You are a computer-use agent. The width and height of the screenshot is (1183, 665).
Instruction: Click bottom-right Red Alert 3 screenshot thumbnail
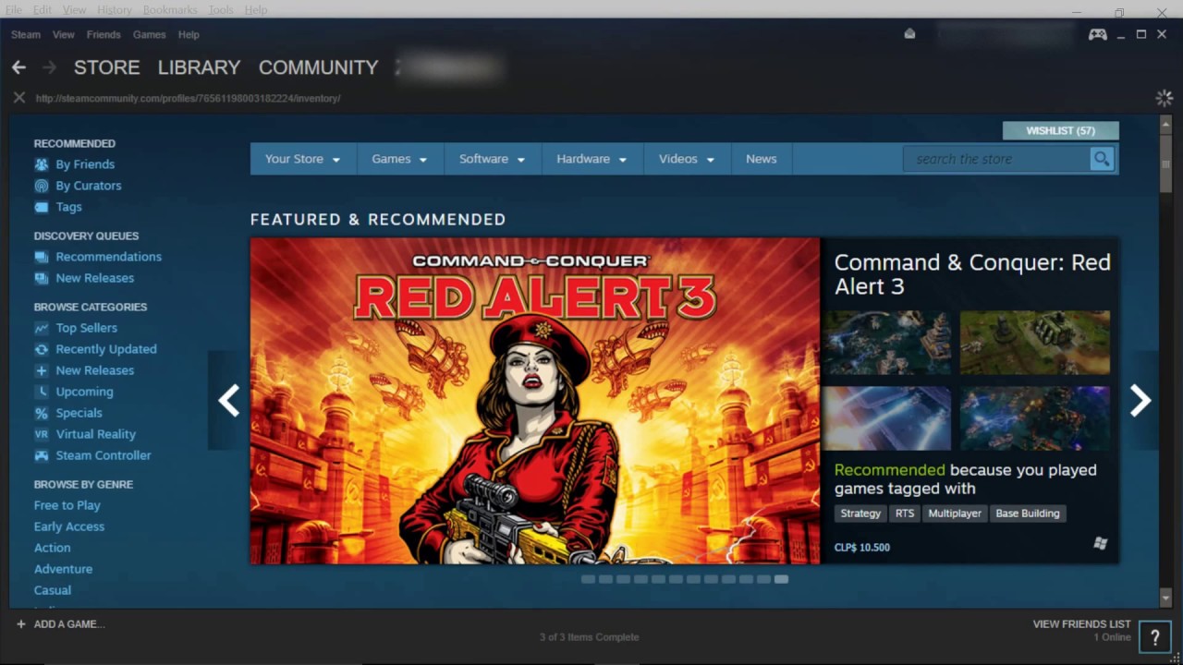[1035, 418]
